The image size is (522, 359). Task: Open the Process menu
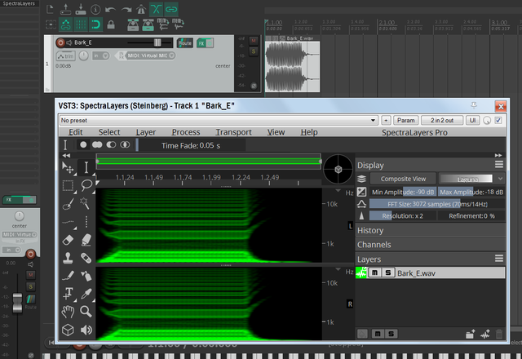[186, 132]
